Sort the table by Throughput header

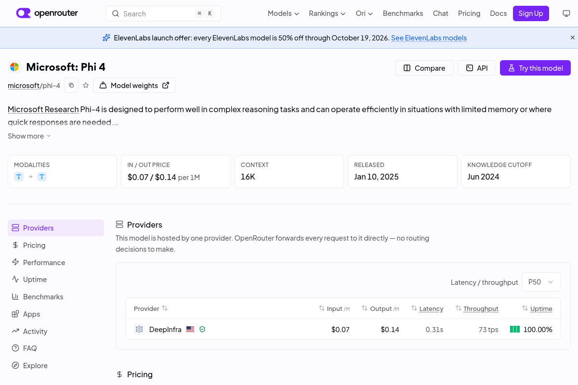[x=477, y=308]
